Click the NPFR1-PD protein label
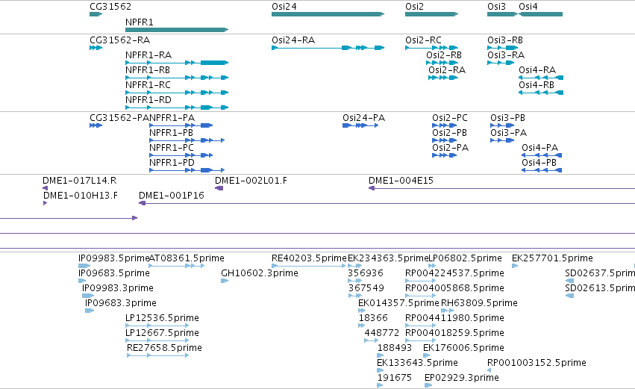Image resolution: width=635 pixels, height=389 pixels. [x=172, y=163]
